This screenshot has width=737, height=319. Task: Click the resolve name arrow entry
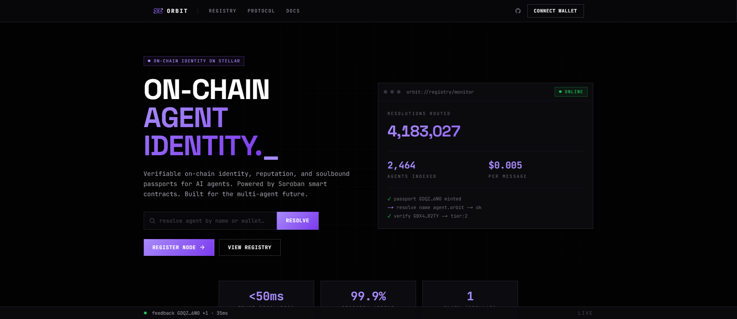(434, 207)
